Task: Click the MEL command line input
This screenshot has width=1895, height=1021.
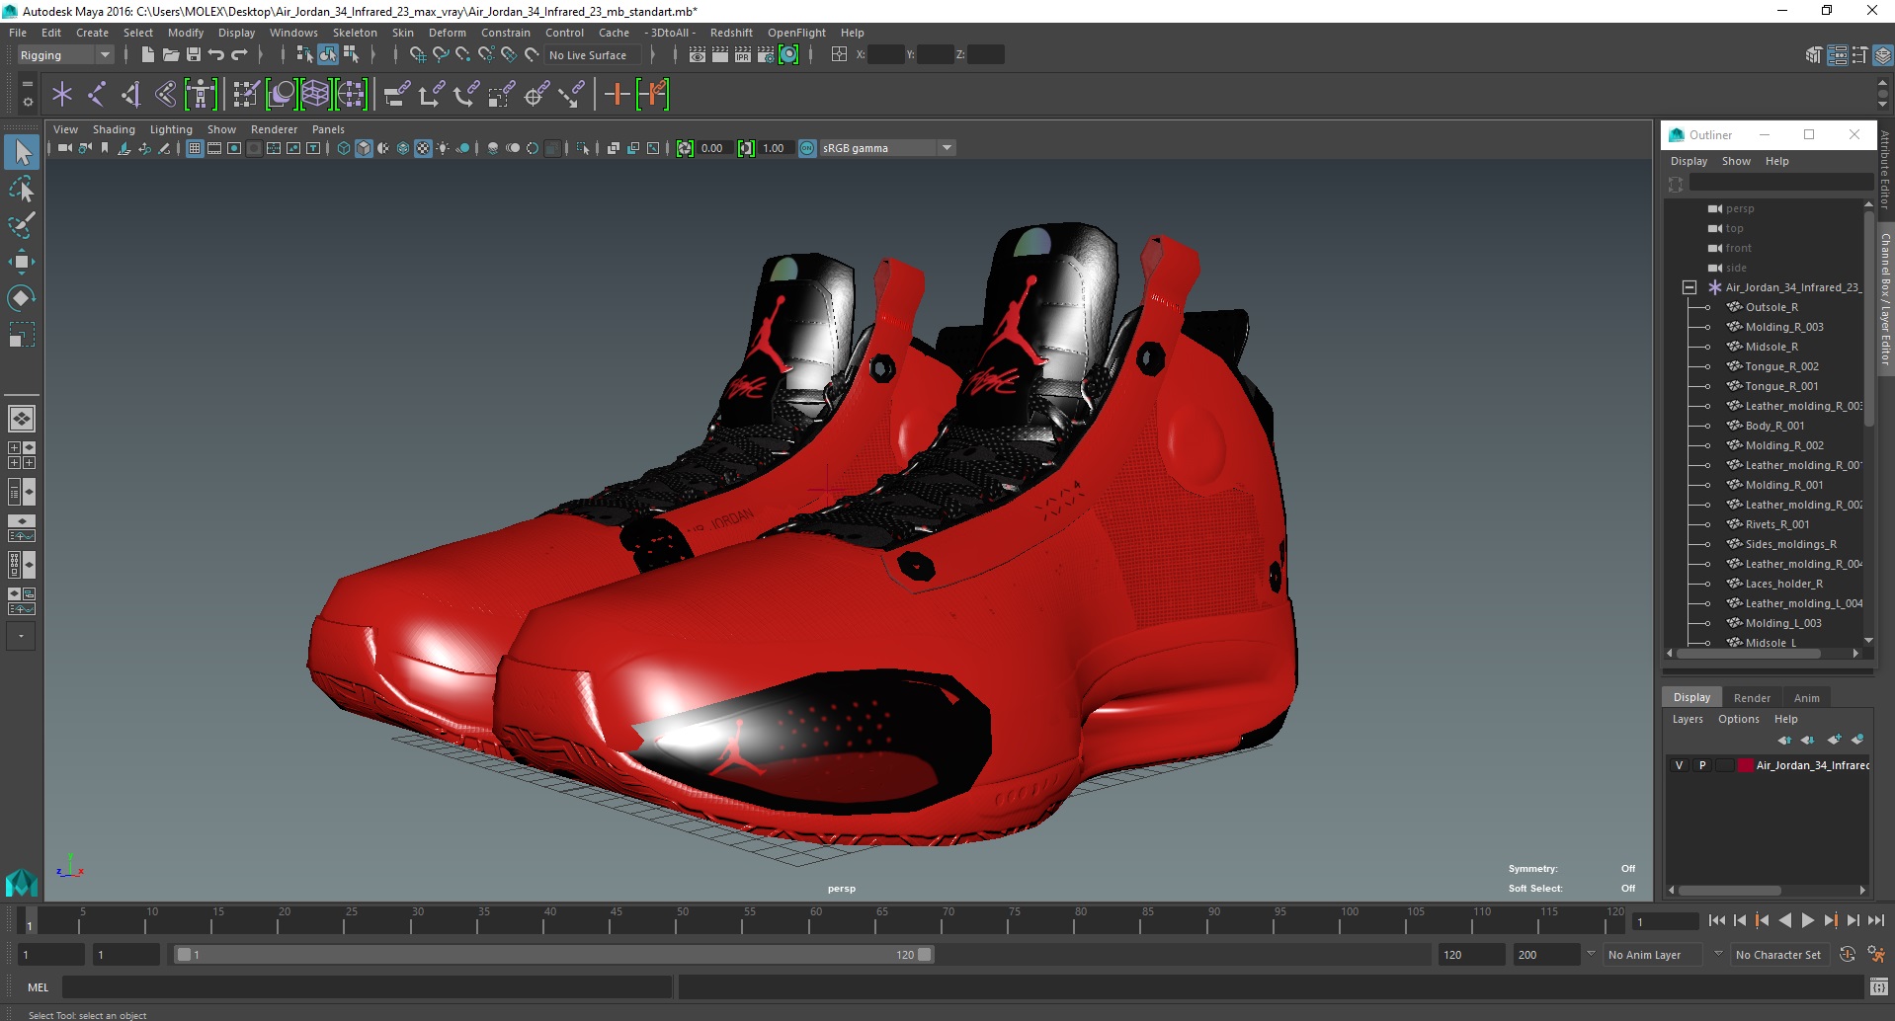Action: click(368, 986)
